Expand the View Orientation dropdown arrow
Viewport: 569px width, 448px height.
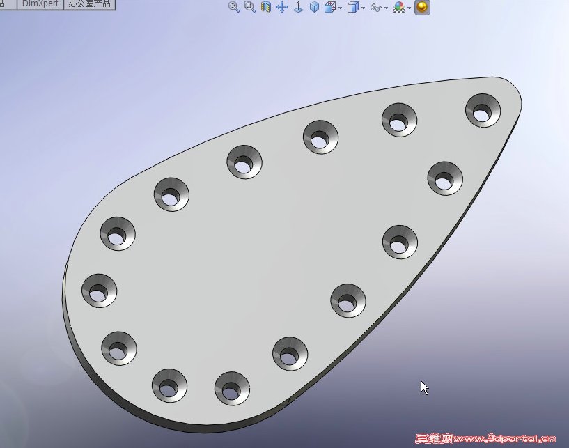click(340, 8)
